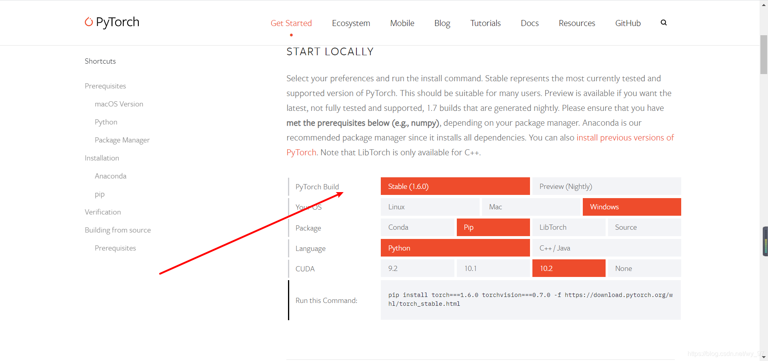Select the Pip package option
768x361 pixels.
[x=493, y=227]
